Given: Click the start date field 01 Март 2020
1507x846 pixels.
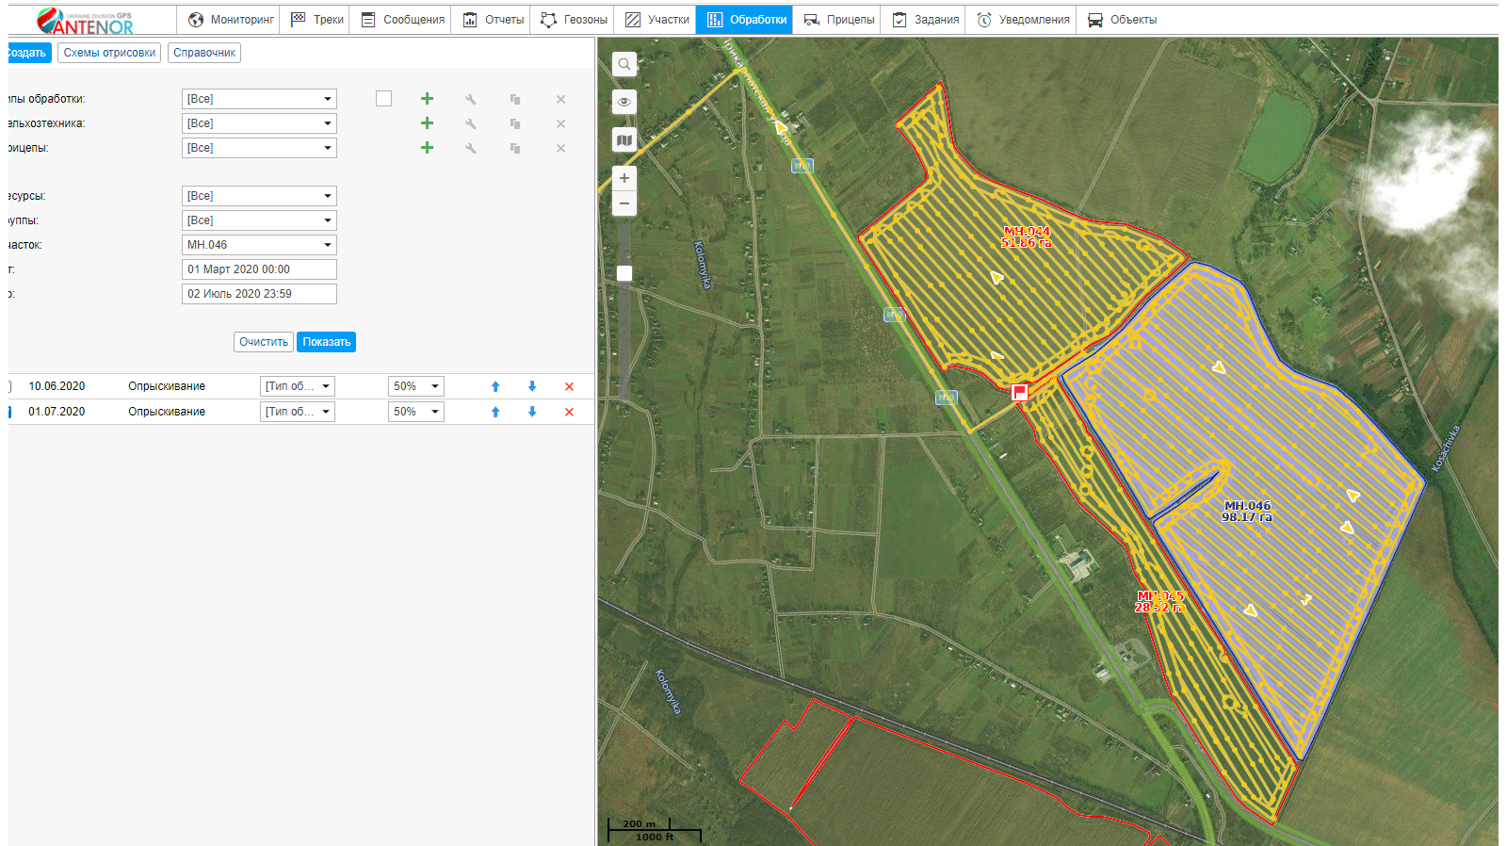Looking at the screenshot, I should (x=259, y=269).
